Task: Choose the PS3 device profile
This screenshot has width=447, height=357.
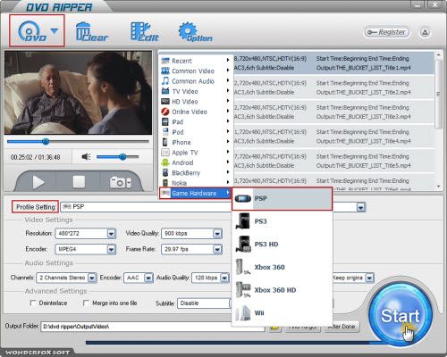Action: pos(282,221)
